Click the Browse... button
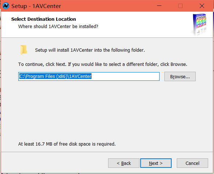The width and height of the screenshot is (214, 174). point(180,76)
